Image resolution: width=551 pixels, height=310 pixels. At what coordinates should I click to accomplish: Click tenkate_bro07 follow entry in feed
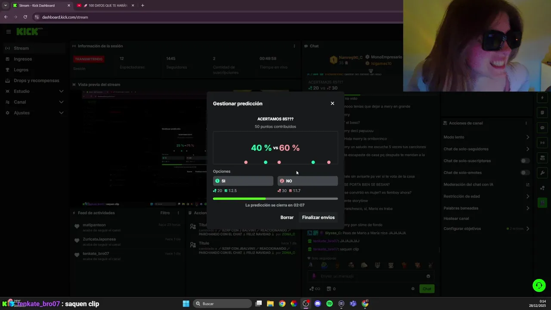127,256
